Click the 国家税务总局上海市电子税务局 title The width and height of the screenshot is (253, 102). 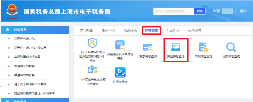click(67, 12)
